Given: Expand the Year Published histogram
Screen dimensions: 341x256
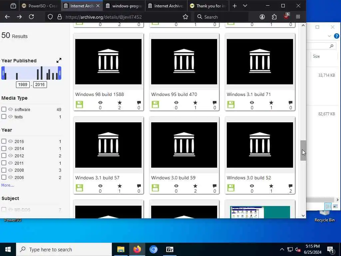Looking at the screenshot, I should pos(59,61).
